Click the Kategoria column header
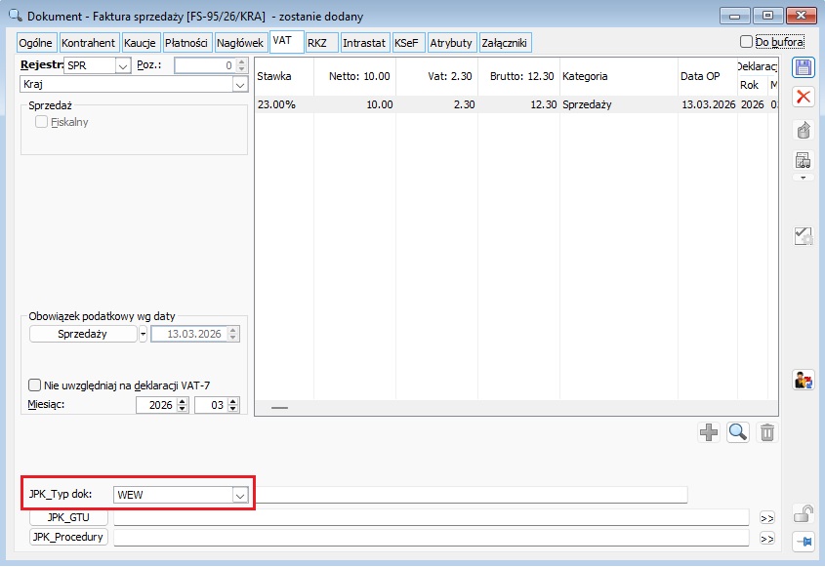Screen dimensions: 825x567 pos(619,76)
